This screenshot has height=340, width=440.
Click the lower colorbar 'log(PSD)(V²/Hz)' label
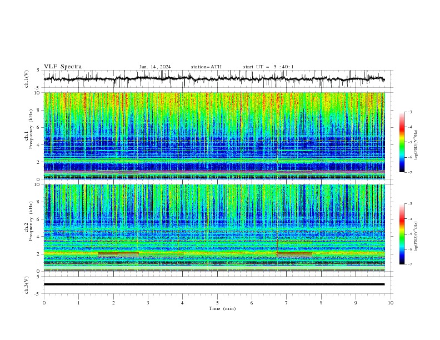coord(416,237)
